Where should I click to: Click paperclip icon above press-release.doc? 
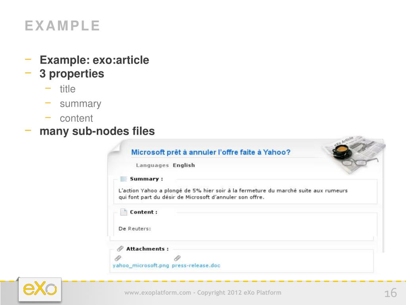point(177,258)
